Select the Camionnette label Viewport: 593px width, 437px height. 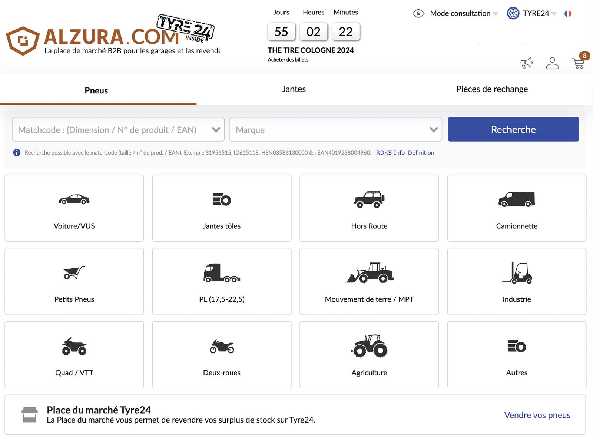pyautogui.click(x=517, y=226)
